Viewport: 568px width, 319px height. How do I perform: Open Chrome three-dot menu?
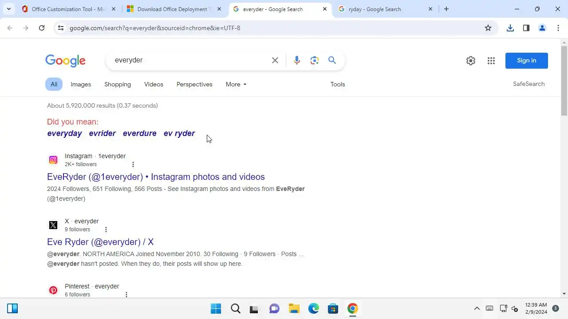[558, 28]
